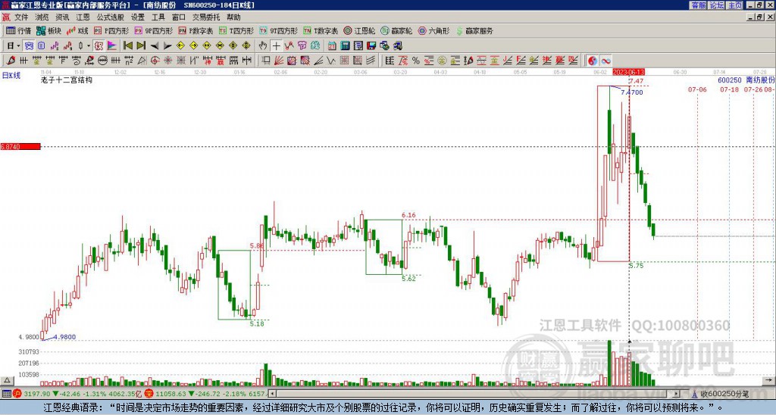
Task: Click the 07-18 forecast date label
Action: click(730, 89)
